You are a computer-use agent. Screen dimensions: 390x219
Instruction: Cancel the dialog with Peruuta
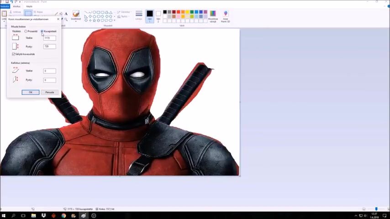tap(49, 92)
